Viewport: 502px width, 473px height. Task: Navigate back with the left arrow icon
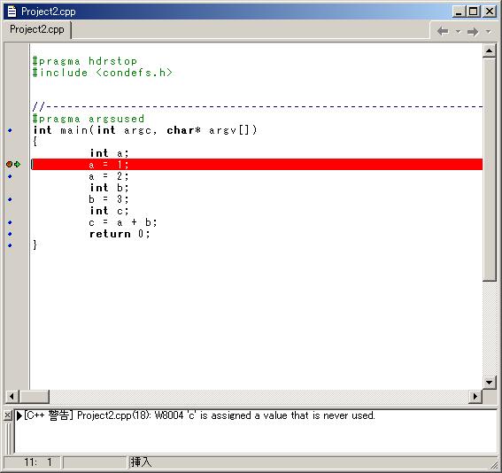coord(443,31)
